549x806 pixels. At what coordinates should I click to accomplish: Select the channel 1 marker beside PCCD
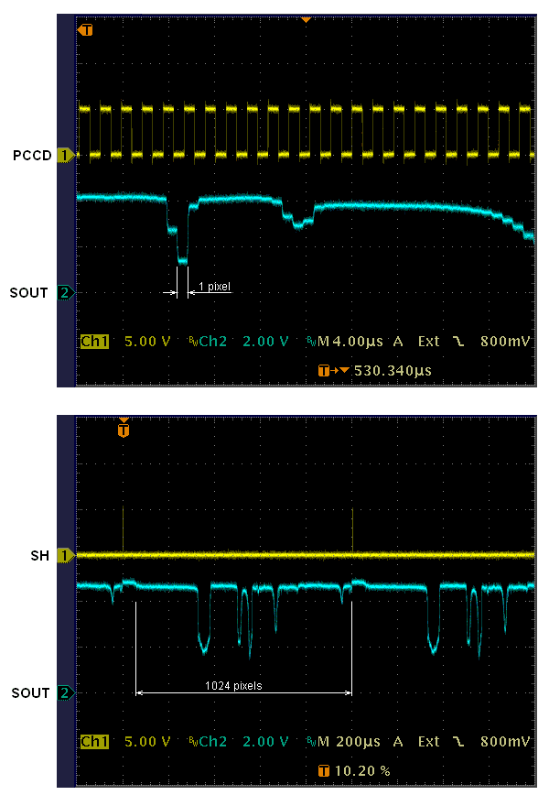tap(65, 156)
